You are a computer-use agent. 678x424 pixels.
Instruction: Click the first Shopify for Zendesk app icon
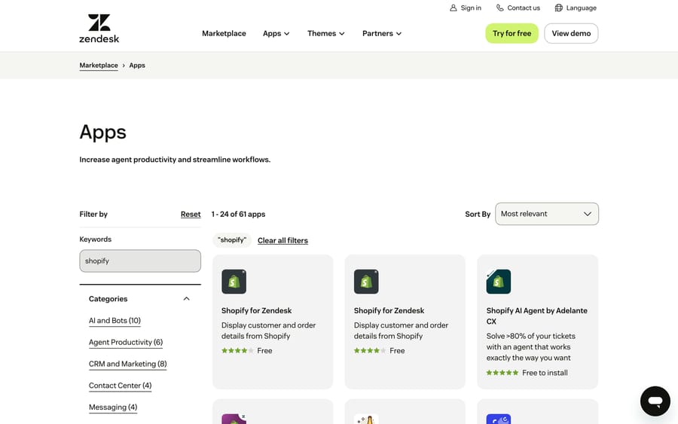(x=234, y=282)
